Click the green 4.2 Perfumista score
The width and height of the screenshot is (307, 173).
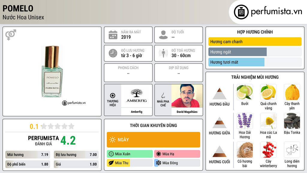(x=68, y=141)
